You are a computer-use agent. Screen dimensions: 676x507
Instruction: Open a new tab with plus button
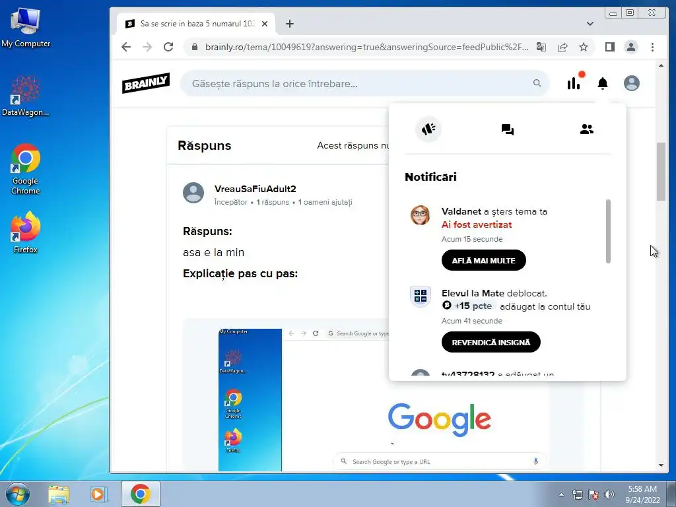(290, 24)
